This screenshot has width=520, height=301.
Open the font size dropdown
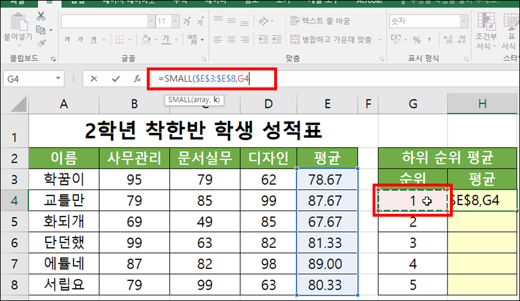tap(175, 21)
